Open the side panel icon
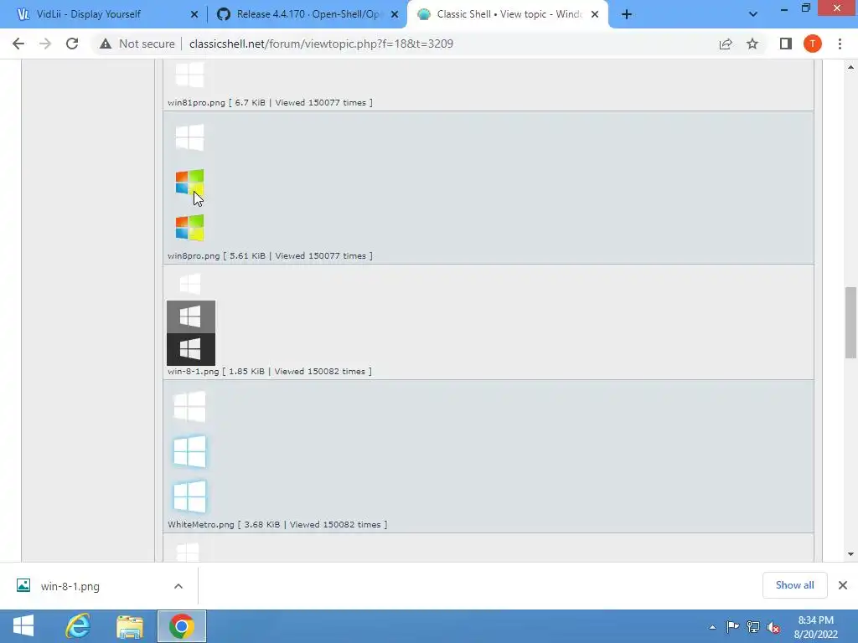This screenshot has width=858, height=643. click(x=786, y=44)
